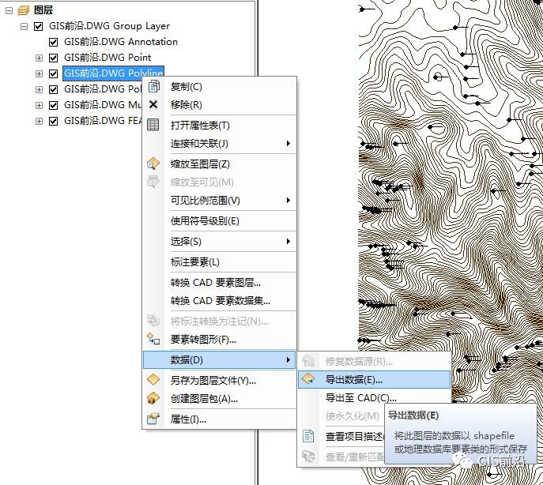The height and width of the screenshot is (485, 543).
Task: Collapse the 图层 root data frame
Action: tap(9, 10)
